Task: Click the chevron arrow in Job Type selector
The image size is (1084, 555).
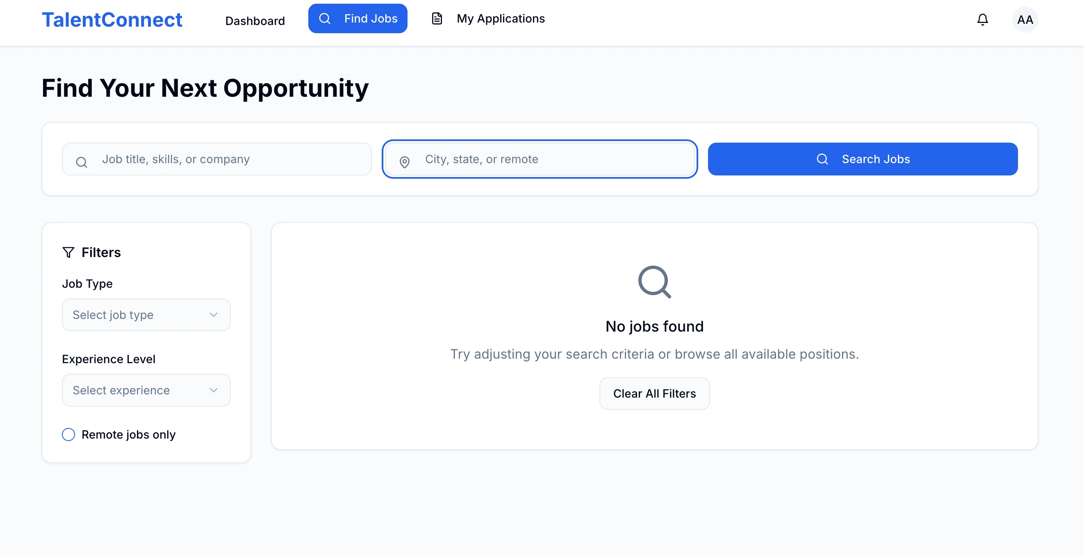Action: coord(214,315)
